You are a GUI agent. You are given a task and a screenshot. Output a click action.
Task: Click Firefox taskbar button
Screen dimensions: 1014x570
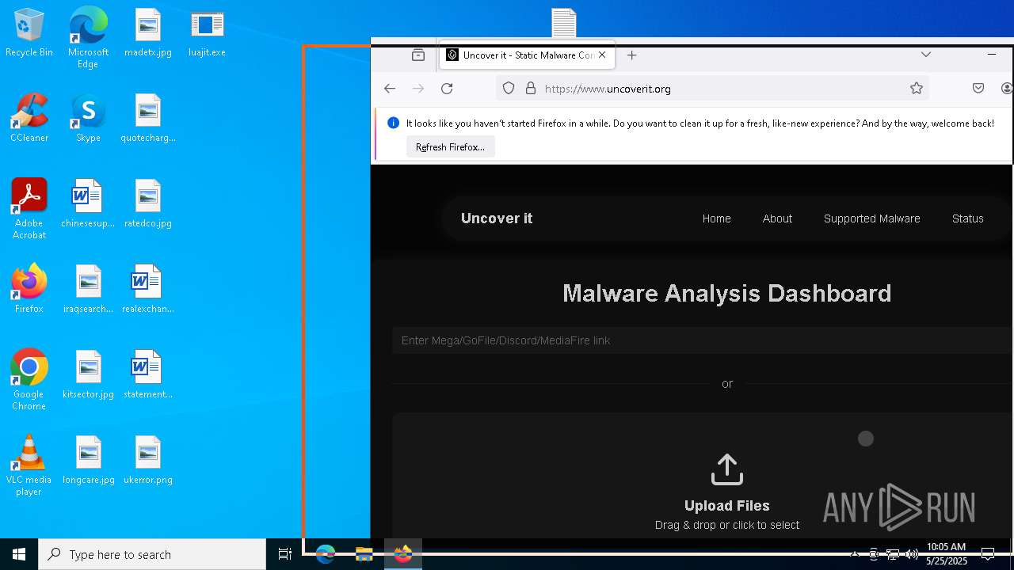click(403, 554)
